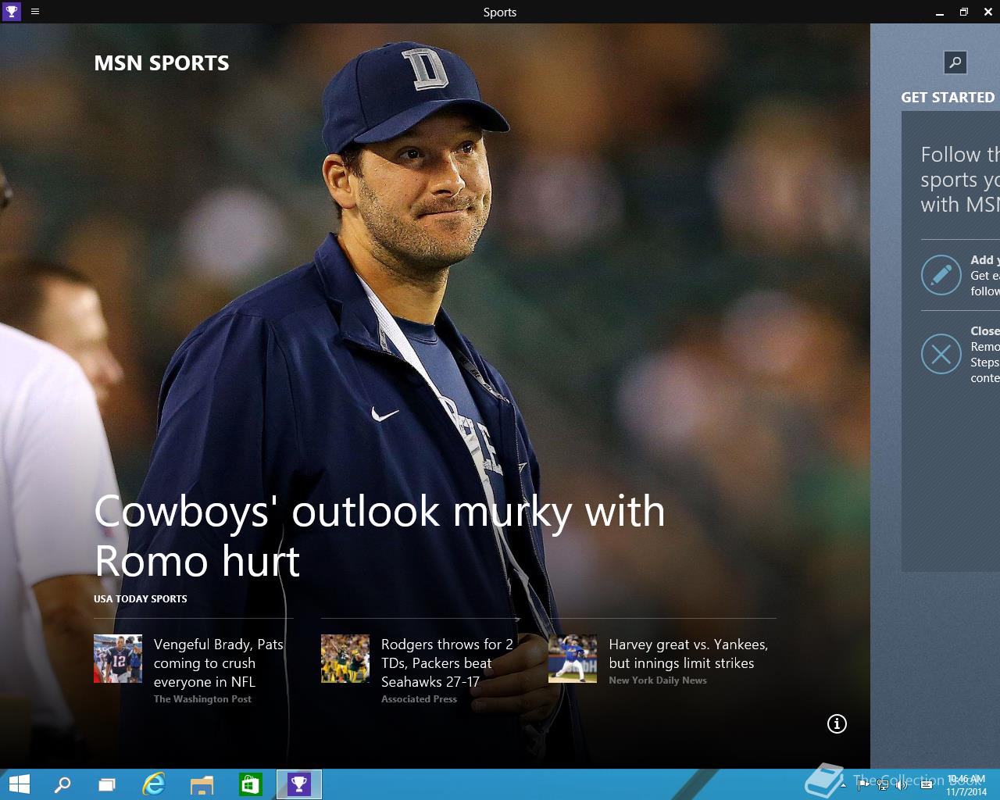Click the X circle icon to close Get Started
This screenshot has width=1000, height=800.
coord(941,354)
